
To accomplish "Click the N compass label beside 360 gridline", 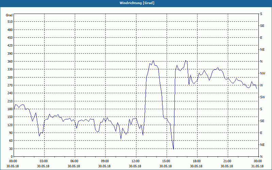I will pos(261,62).
